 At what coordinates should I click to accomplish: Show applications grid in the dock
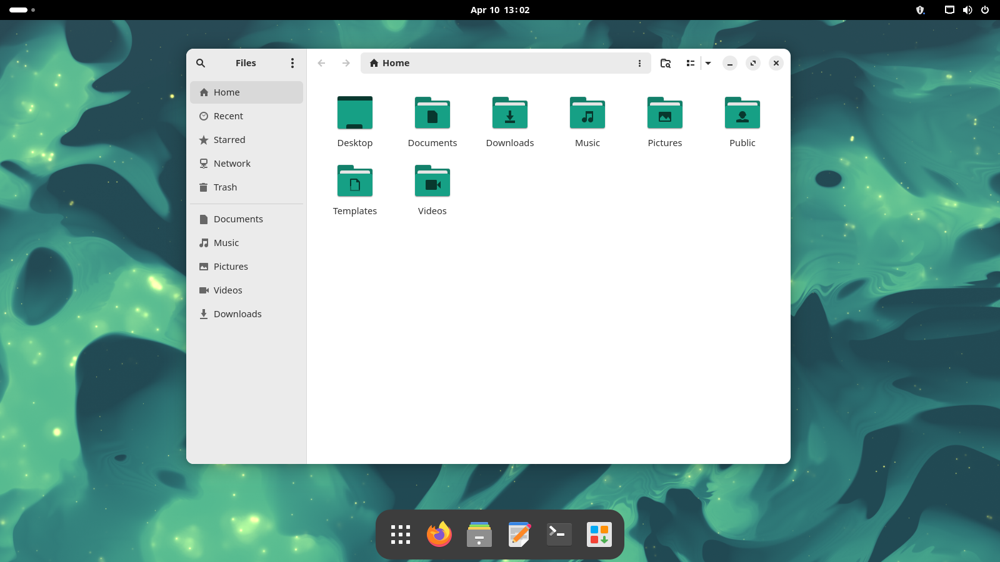401,535
